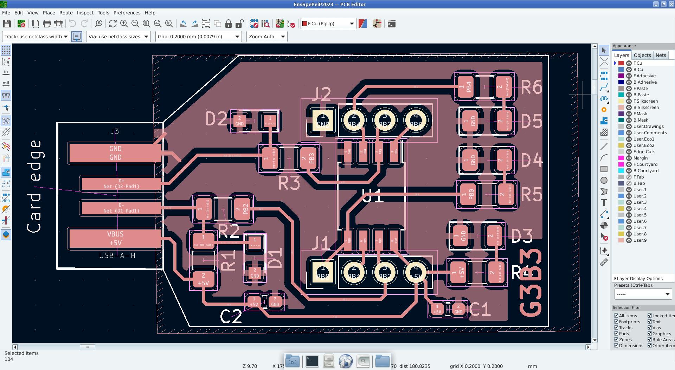Uncheck Footprints in Selection Filter

click(616, 322)
